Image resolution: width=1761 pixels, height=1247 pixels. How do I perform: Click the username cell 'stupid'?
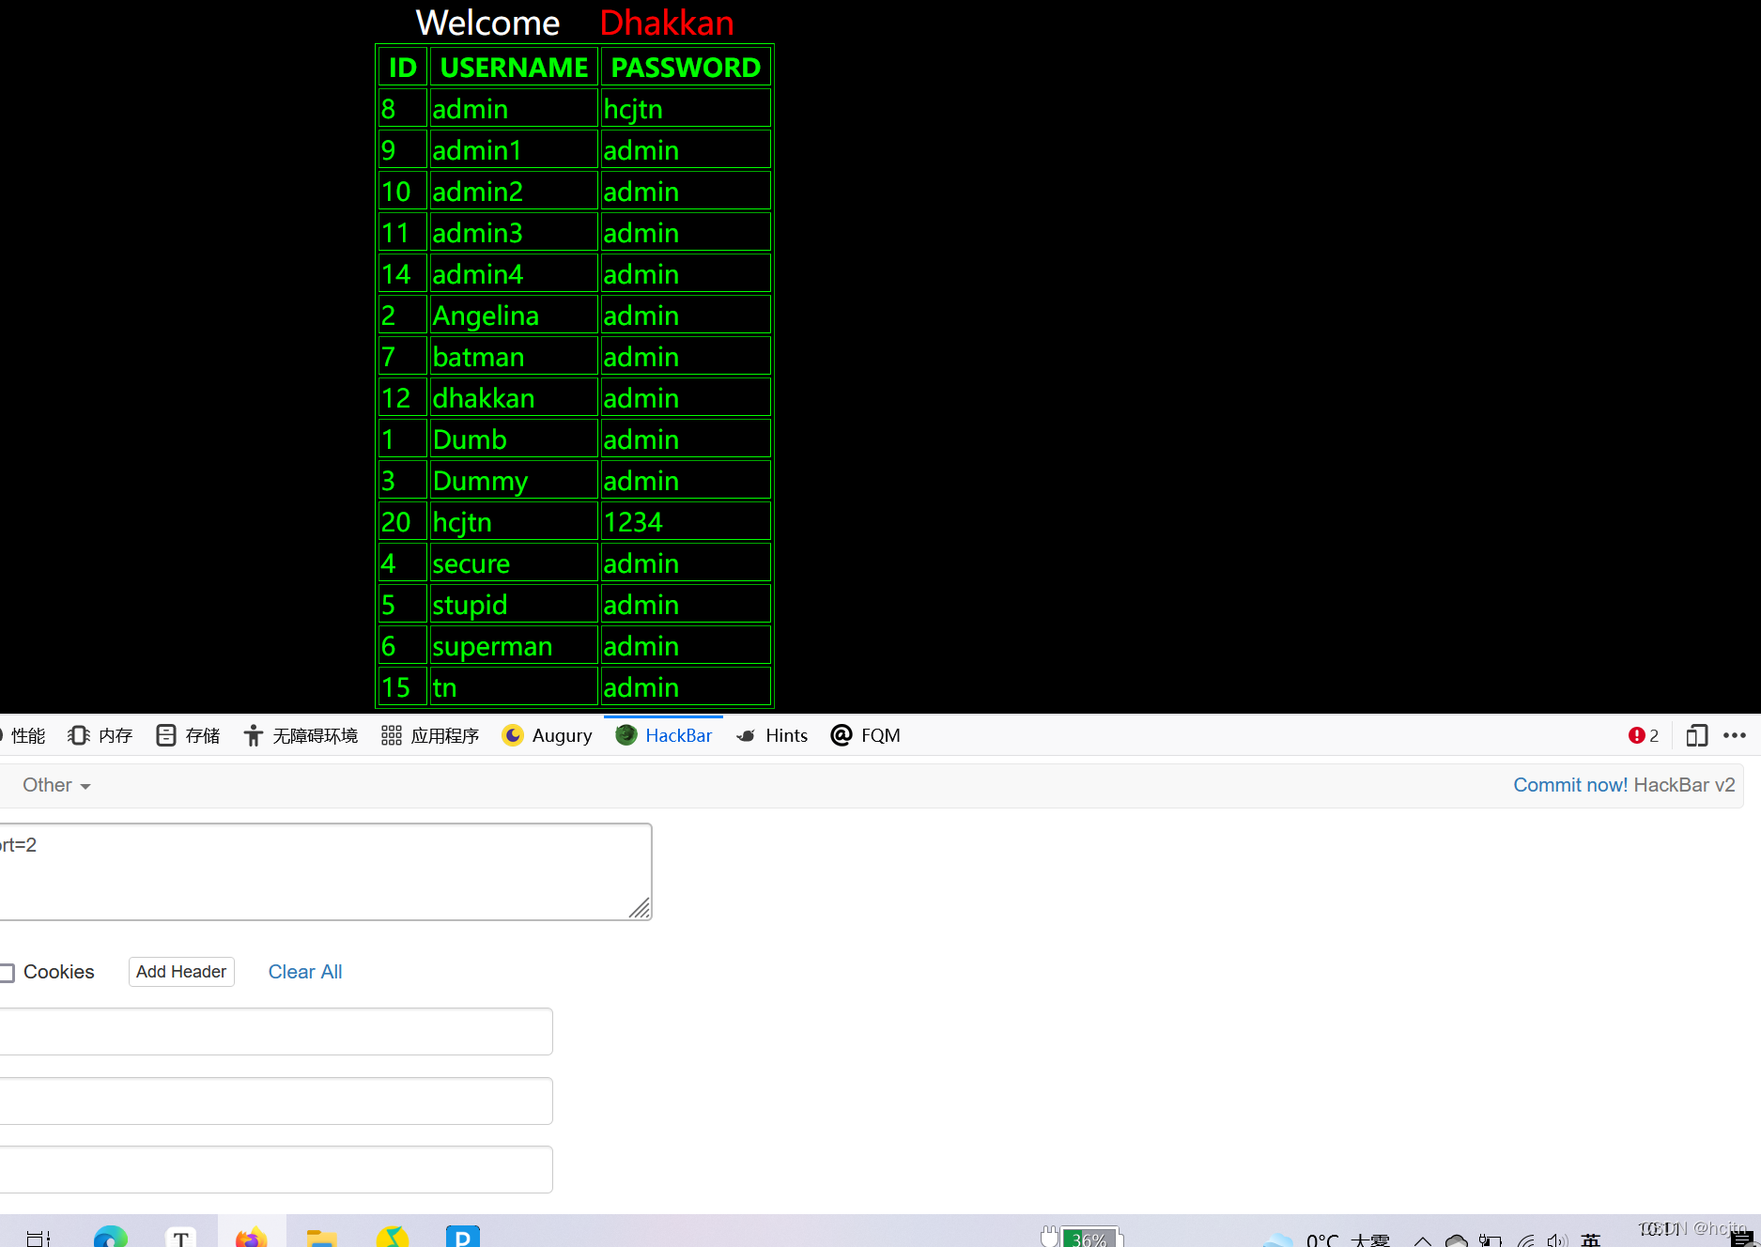pyautogui.click(x=514, y=605)
